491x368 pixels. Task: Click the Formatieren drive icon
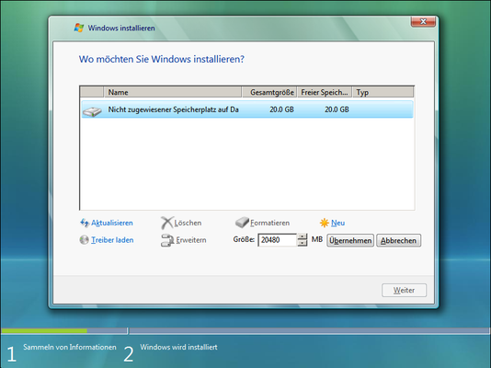tap(242, 223)
